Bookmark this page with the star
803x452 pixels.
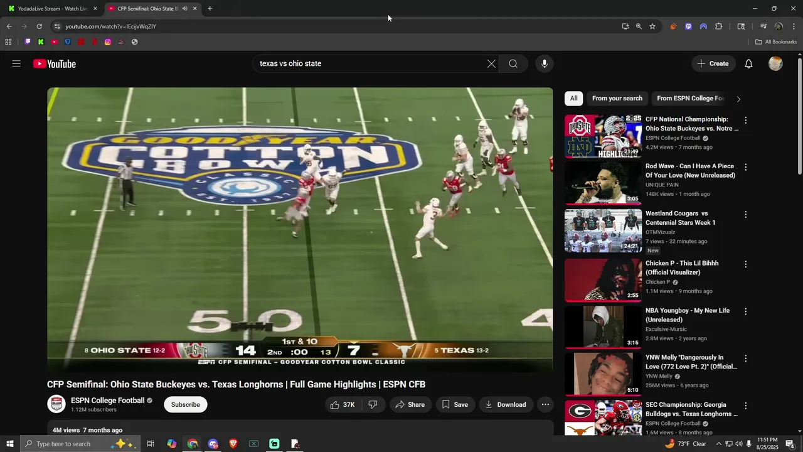652,26
